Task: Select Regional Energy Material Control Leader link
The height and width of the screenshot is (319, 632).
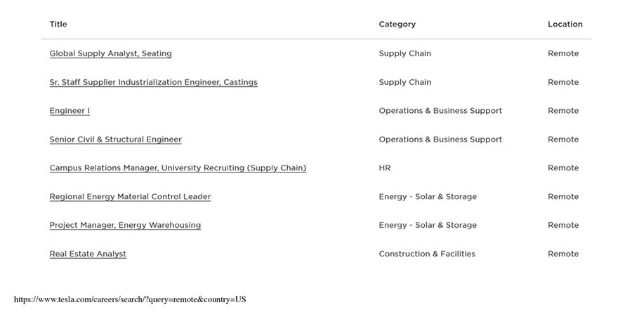Action: click(130, 197)
